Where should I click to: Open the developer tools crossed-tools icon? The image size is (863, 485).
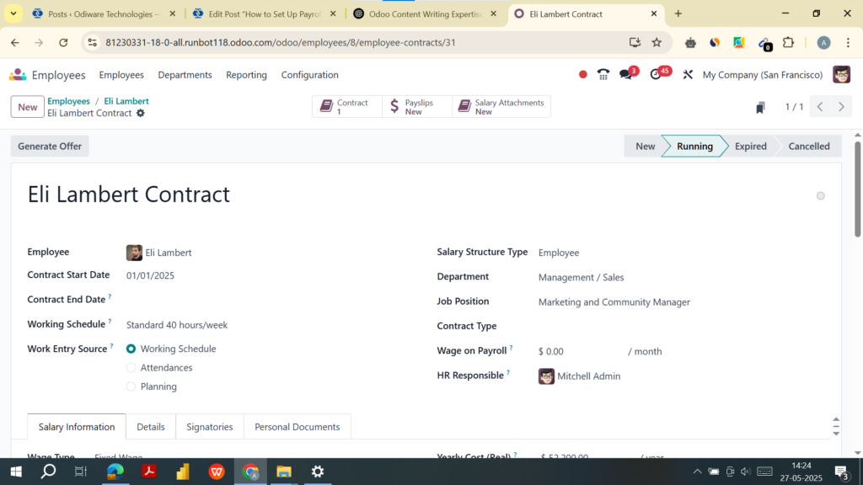(x=688, y=74)
